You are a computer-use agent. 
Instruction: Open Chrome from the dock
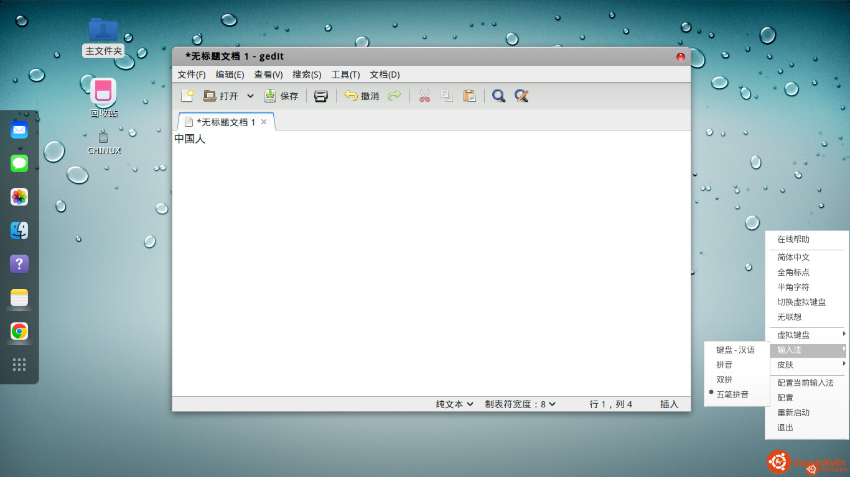[x=19, y=331]
